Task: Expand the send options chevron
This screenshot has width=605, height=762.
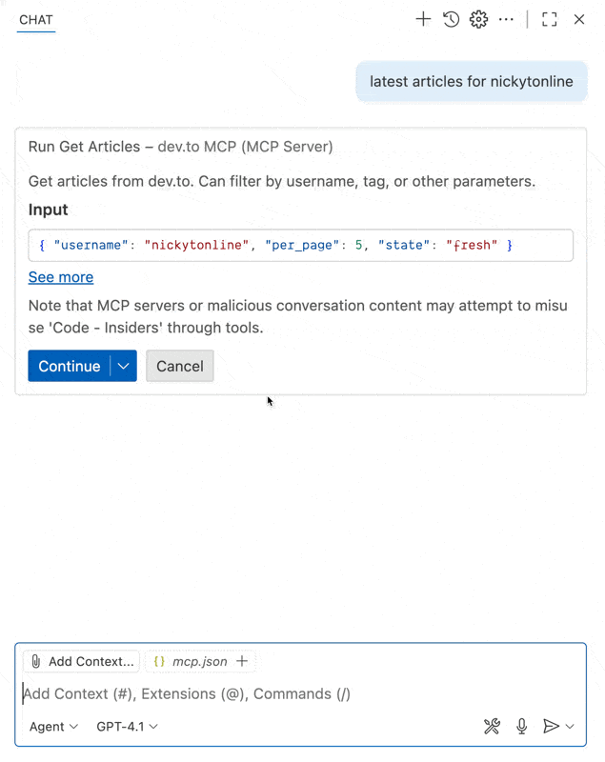Action: click(570, 726)
